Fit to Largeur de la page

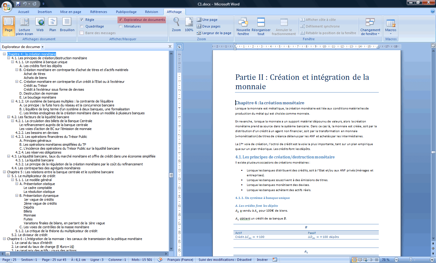(x=214, y=33)
